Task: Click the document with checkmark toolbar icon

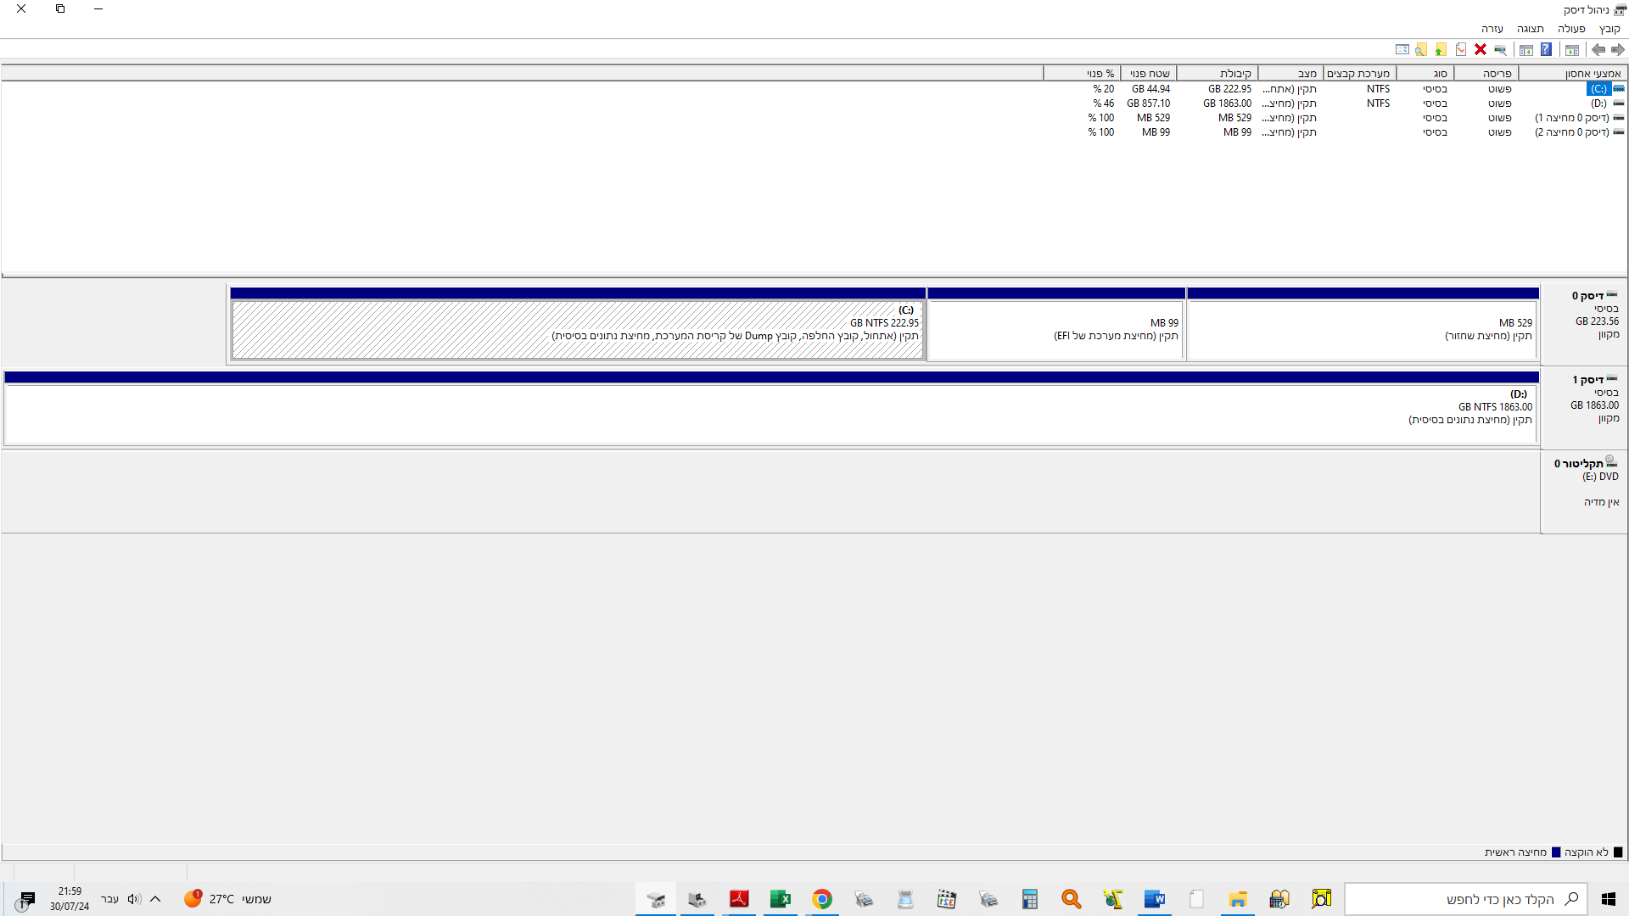Action: click(x=1461, y=50)
